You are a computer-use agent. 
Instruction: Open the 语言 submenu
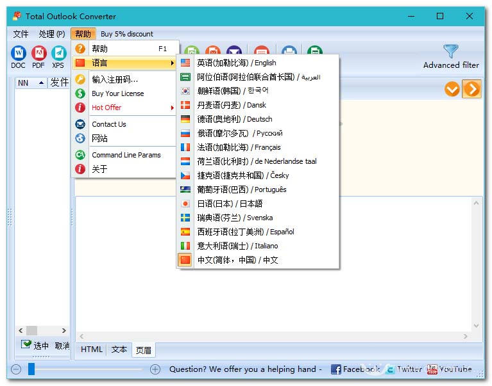[x=125, y=63]
